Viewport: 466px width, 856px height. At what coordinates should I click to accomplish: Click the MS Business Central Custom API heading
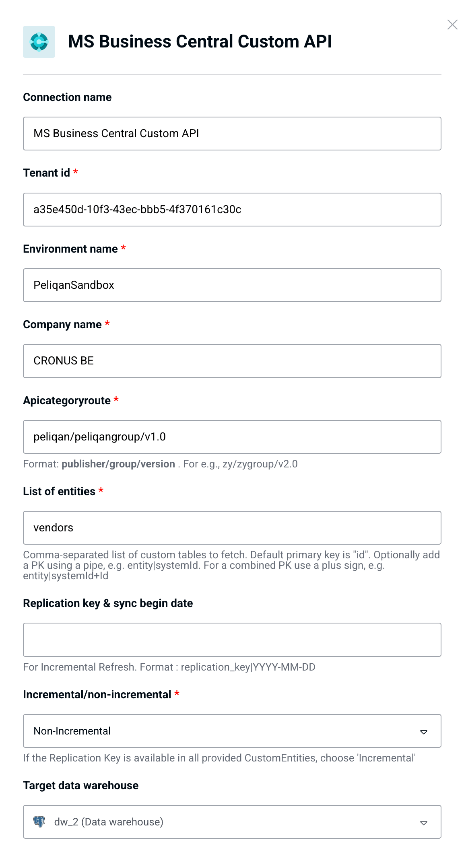pos(200,42)
